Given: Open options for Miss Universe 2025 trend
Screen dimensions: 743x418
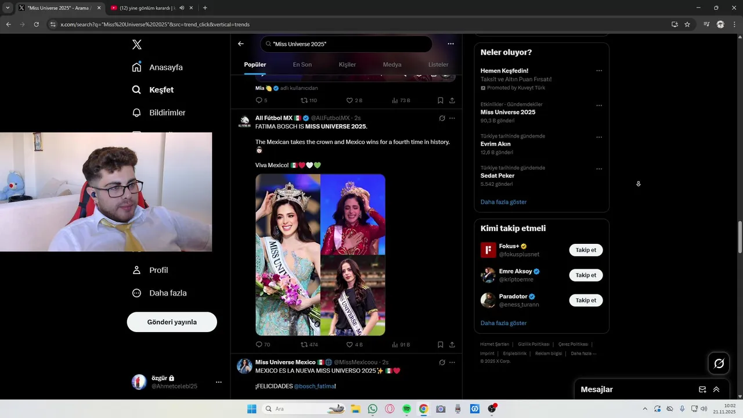Looking at the screenshot, I should tap(599, 106).
